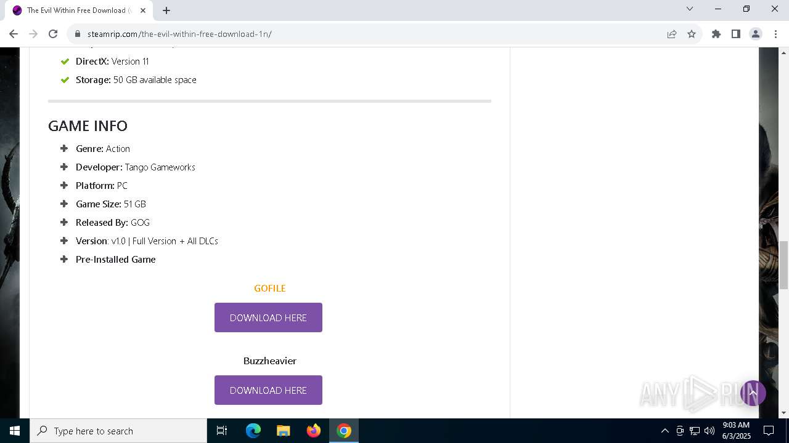Open tab search chevron in title bar
Image resolution: width=789 pixels, height=443 pixels.
(x=690, y=9)
